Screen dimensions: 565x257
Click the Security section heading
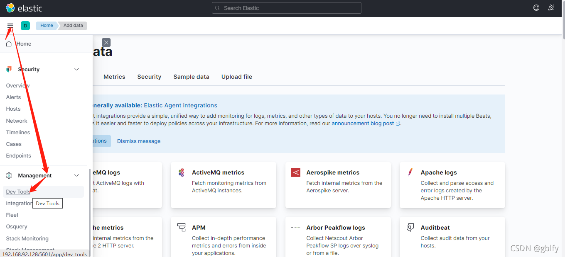29,70
